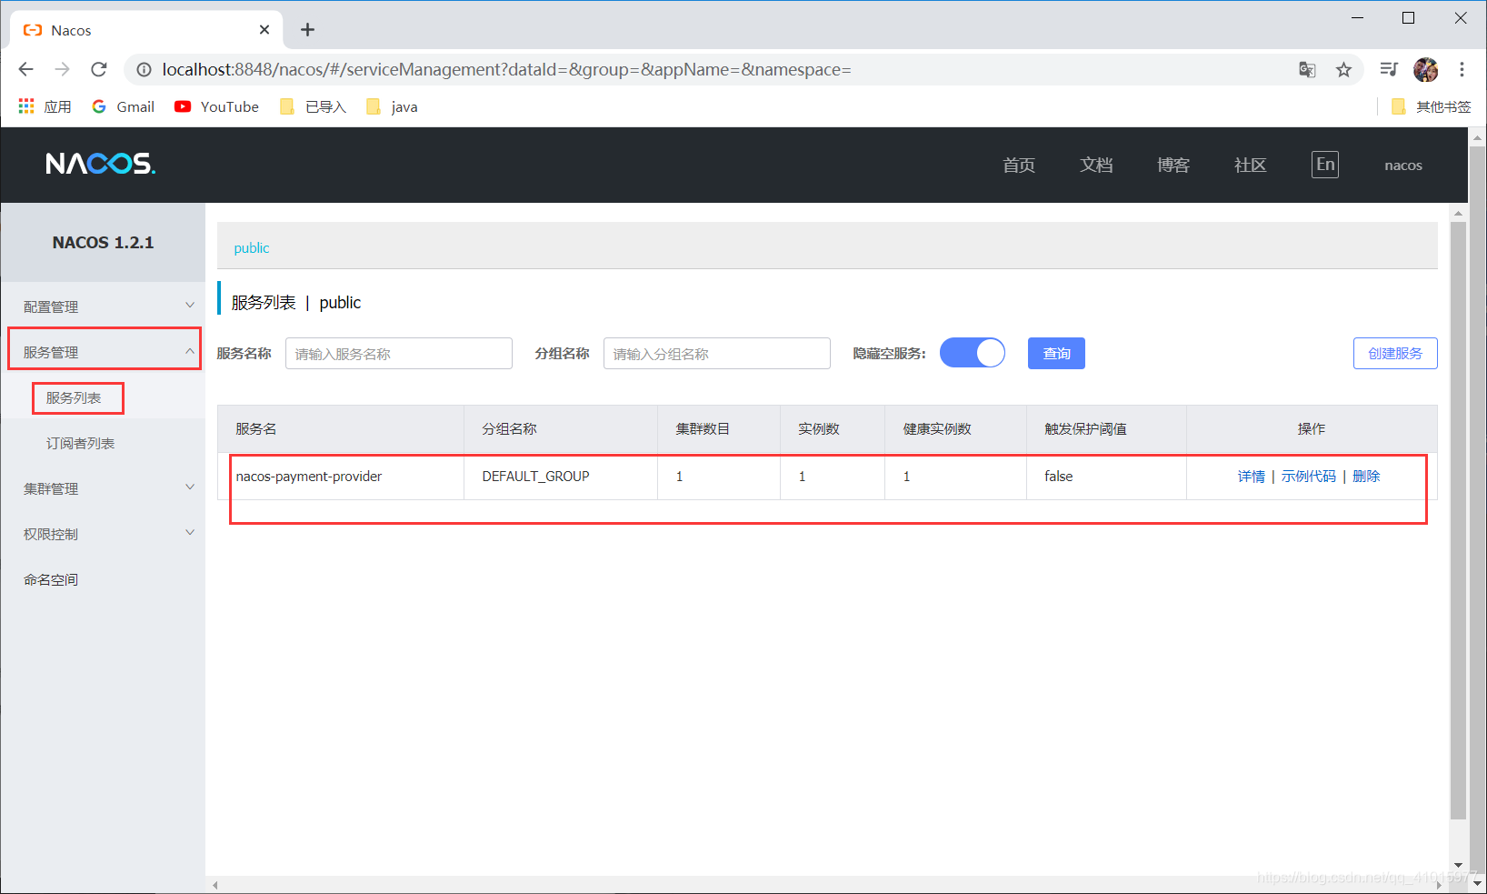
Task: Reload the Nacos page
Action: coord(99,69)
